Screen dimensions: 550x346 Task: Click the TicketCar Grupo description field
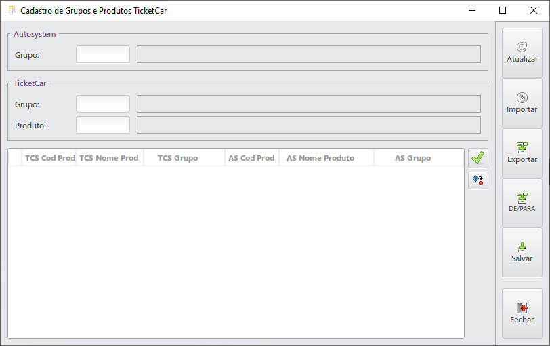click(x=309, y=104)
